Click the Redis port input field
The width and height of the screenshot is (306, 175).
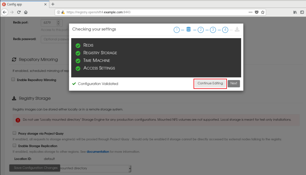coord(52,23)
